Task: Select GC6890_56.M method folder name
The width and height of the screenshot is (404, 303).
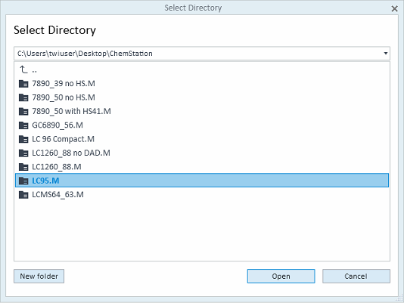Action: tap(57, 125)
